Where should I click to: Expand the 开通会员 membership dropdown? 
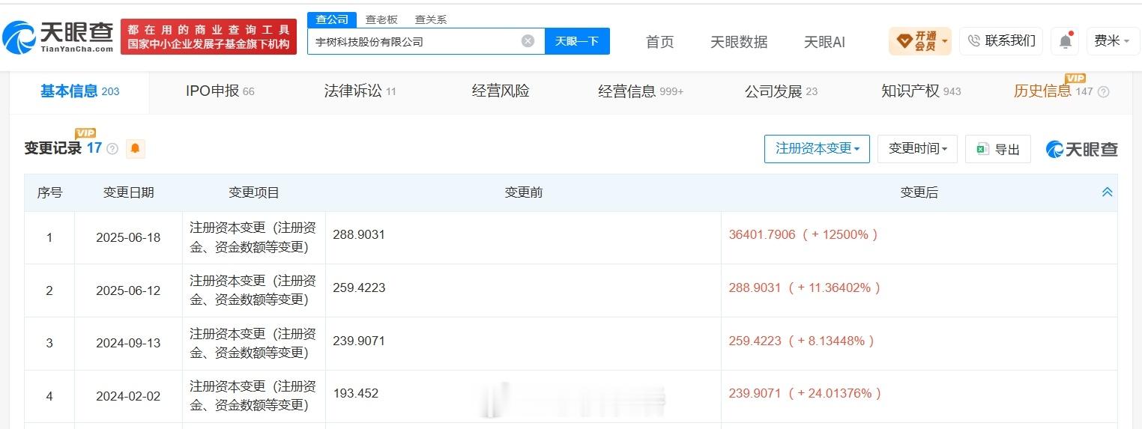[920, 40]
